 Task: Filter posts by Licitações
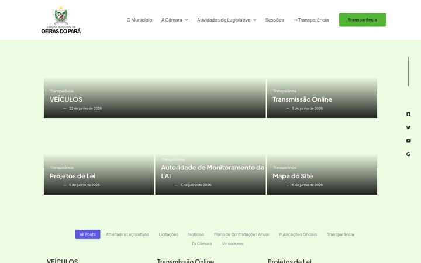pos(168,234)
